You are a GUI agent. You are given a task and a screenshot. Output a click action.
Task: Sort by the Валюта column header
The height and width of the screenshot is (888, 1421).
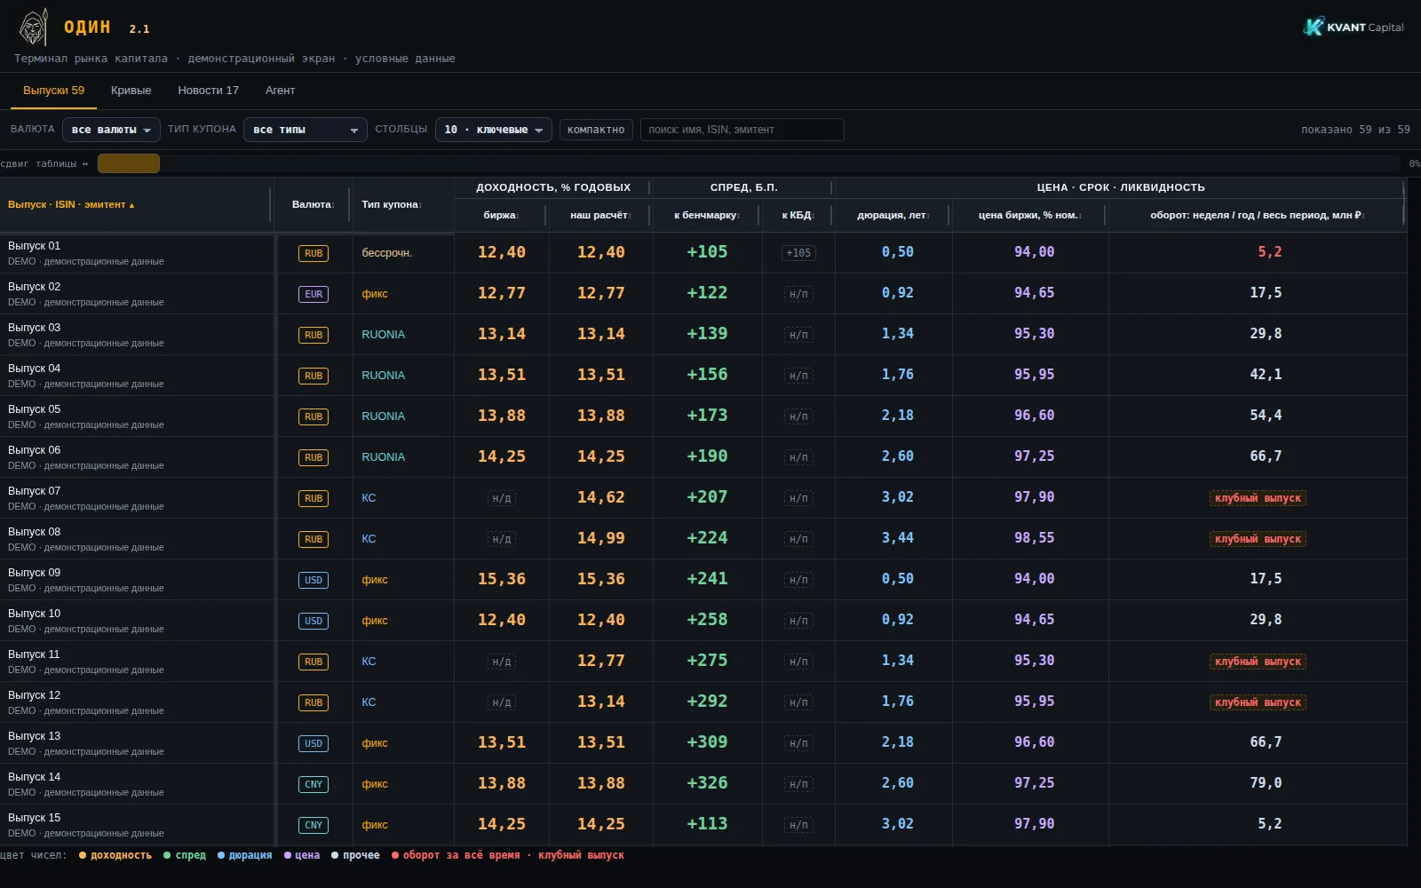coord(313,205)
